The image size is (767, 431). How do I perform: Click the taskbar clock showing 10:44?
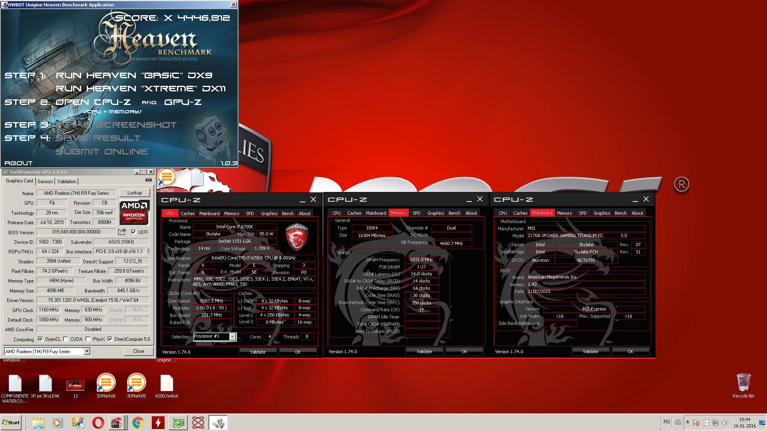coord(745,423)
